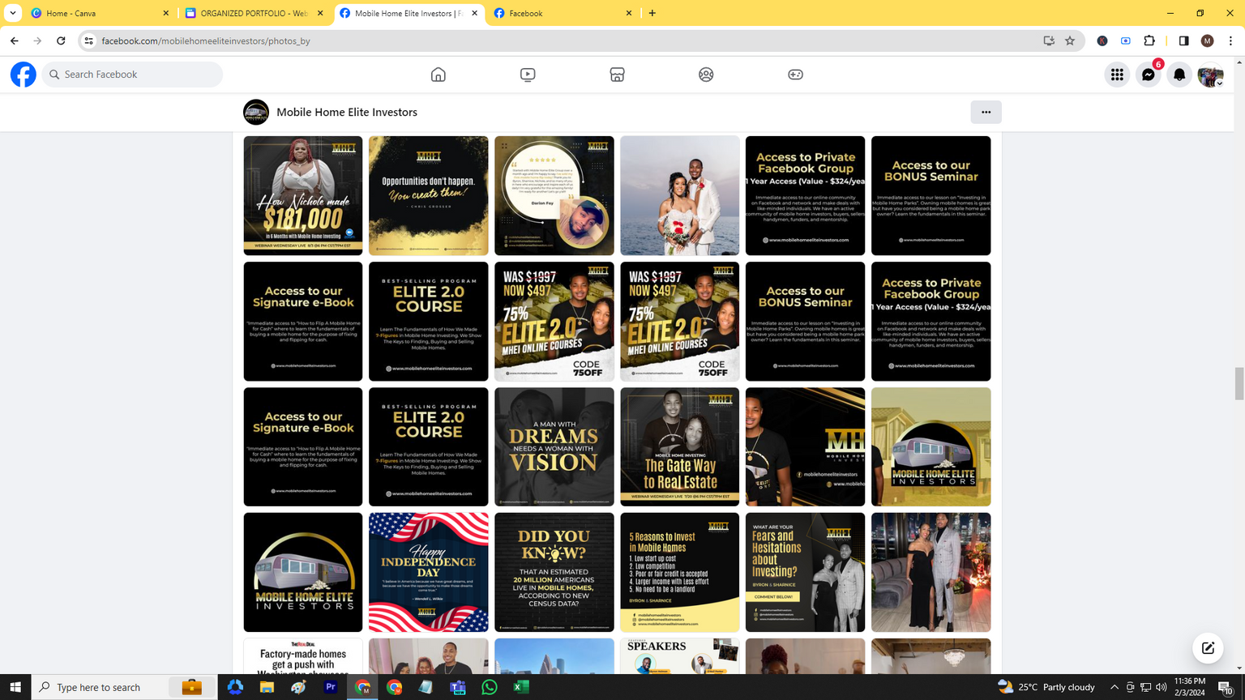Go back to the previous page
1245x700 pixels.
tap(15, 41)
